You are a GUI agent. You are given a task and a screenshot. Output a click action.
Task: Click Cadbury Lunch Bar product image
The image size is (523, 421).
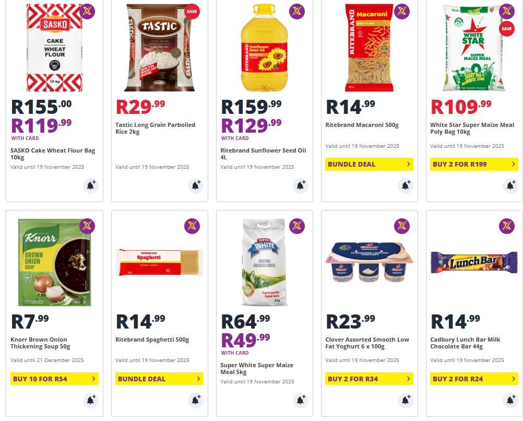[474, 262]
